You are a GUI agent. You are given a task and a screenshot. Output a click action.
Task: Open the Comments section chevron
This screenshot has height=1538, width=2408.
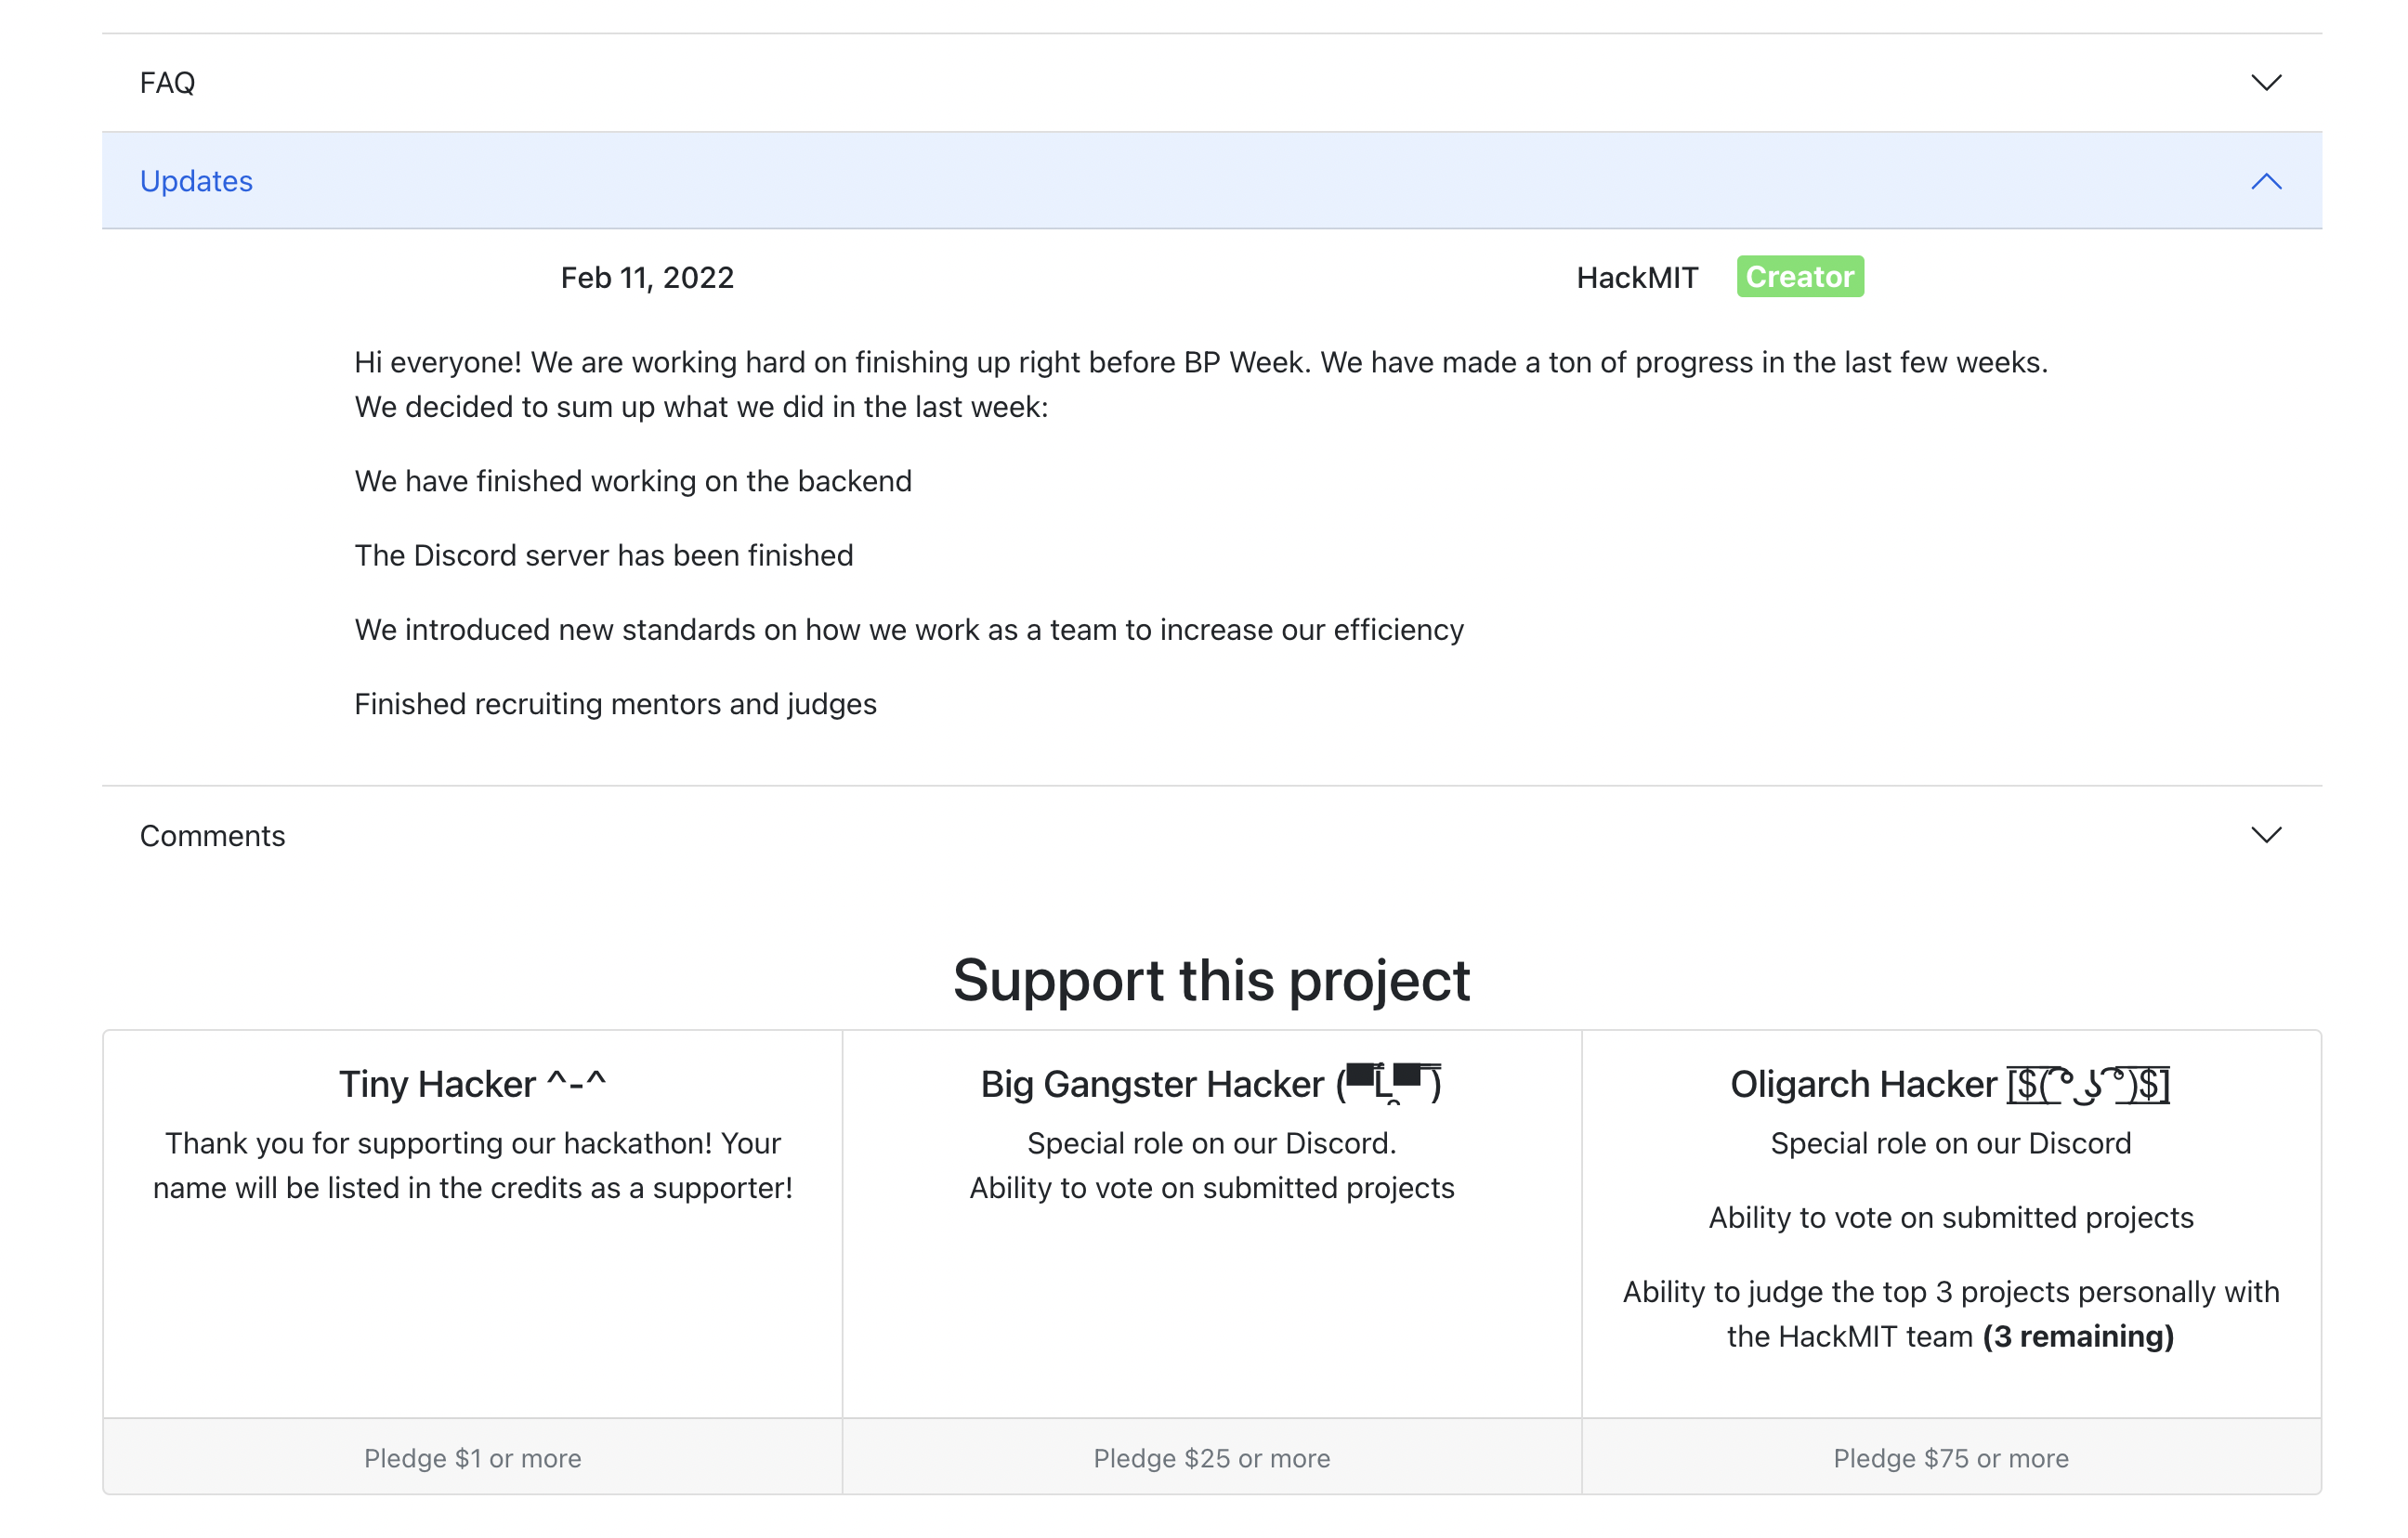pyautogui.click(x=2267, y=835)
